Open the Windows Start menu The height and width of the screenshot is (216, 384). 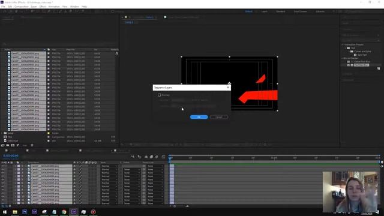tap(5, 212)
